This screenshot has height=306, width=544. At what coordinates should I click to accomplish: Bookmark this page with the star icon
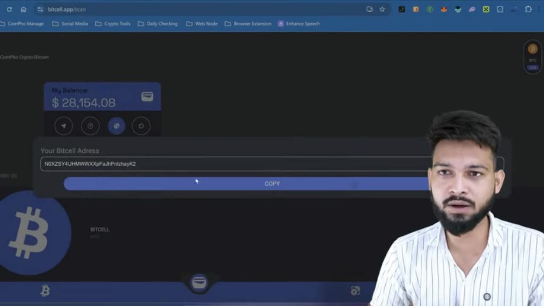tap(382, 9)
